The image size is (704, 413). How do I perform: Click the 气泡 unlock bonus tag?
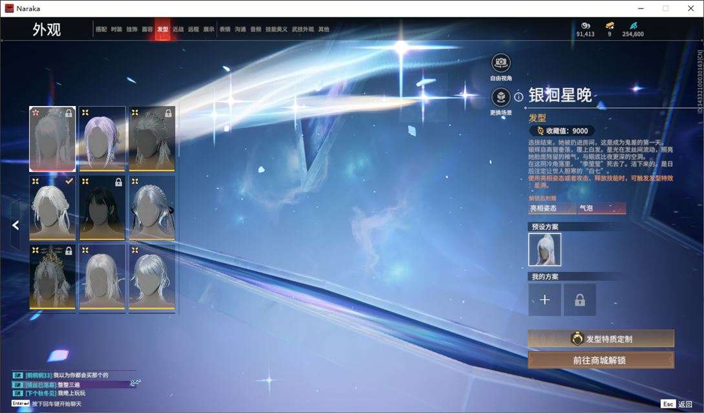(x=602, y=208)
